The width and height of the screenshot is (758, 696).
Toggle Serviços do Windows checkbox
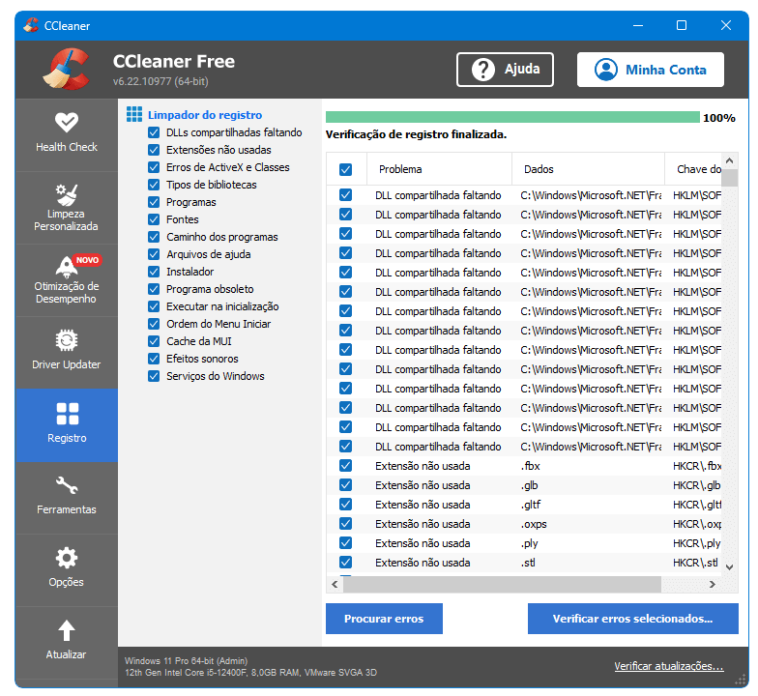(154, 376)
